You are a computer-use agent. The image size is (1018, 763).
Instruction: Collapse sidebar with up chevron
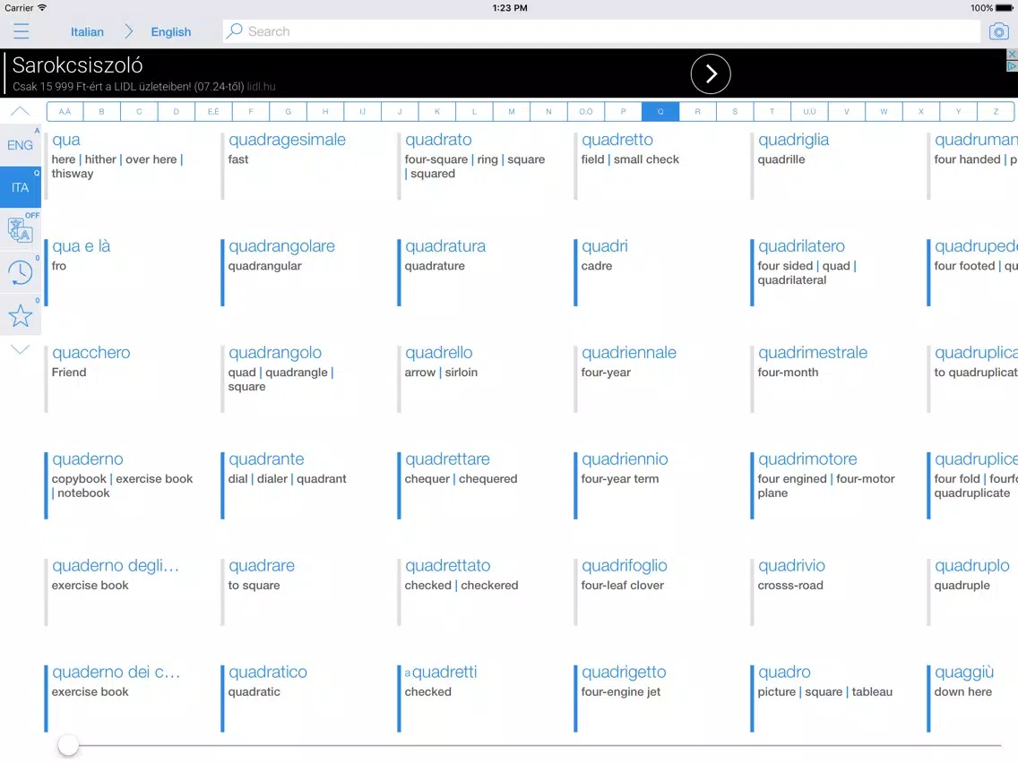tap(20, 111)
